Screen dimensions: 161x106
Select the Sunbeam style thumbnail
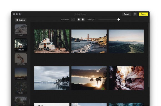coord(21,45)
